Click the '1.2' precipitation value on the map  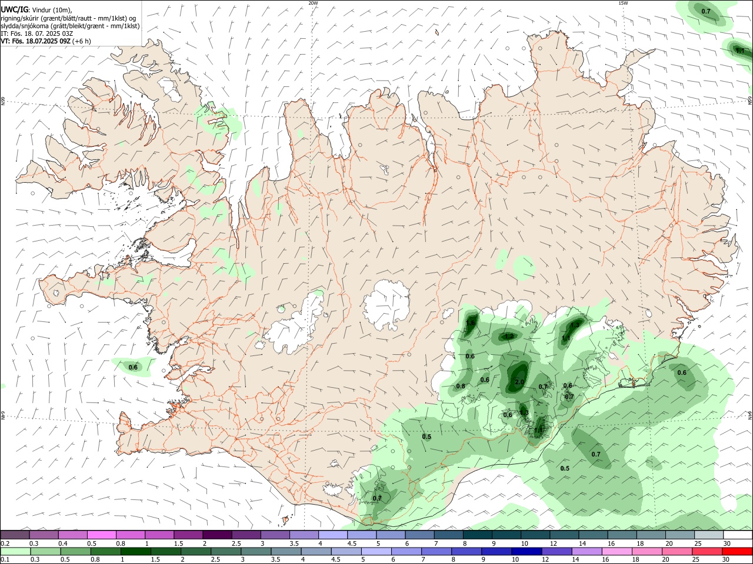509,337
